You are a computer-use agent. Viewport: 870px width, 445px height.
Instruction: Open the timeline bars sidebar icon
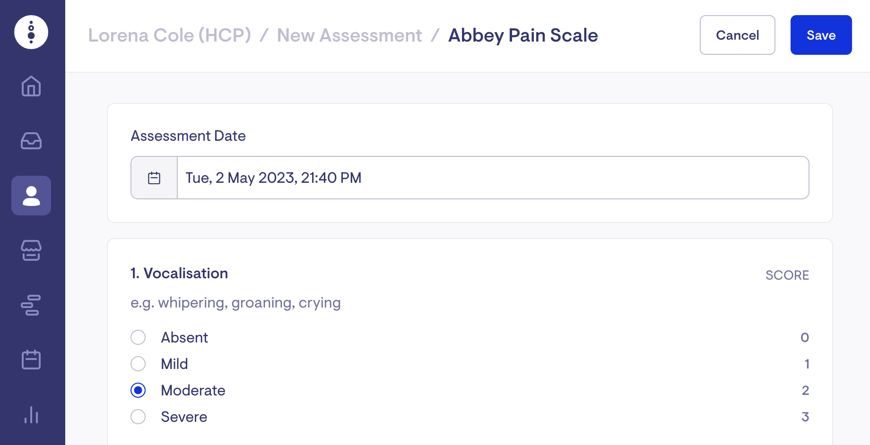31,305
